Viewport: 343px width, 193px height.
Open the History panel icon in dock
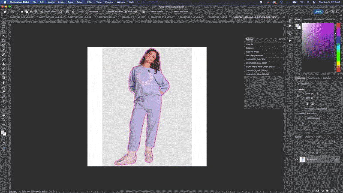(x=290, y=21)
